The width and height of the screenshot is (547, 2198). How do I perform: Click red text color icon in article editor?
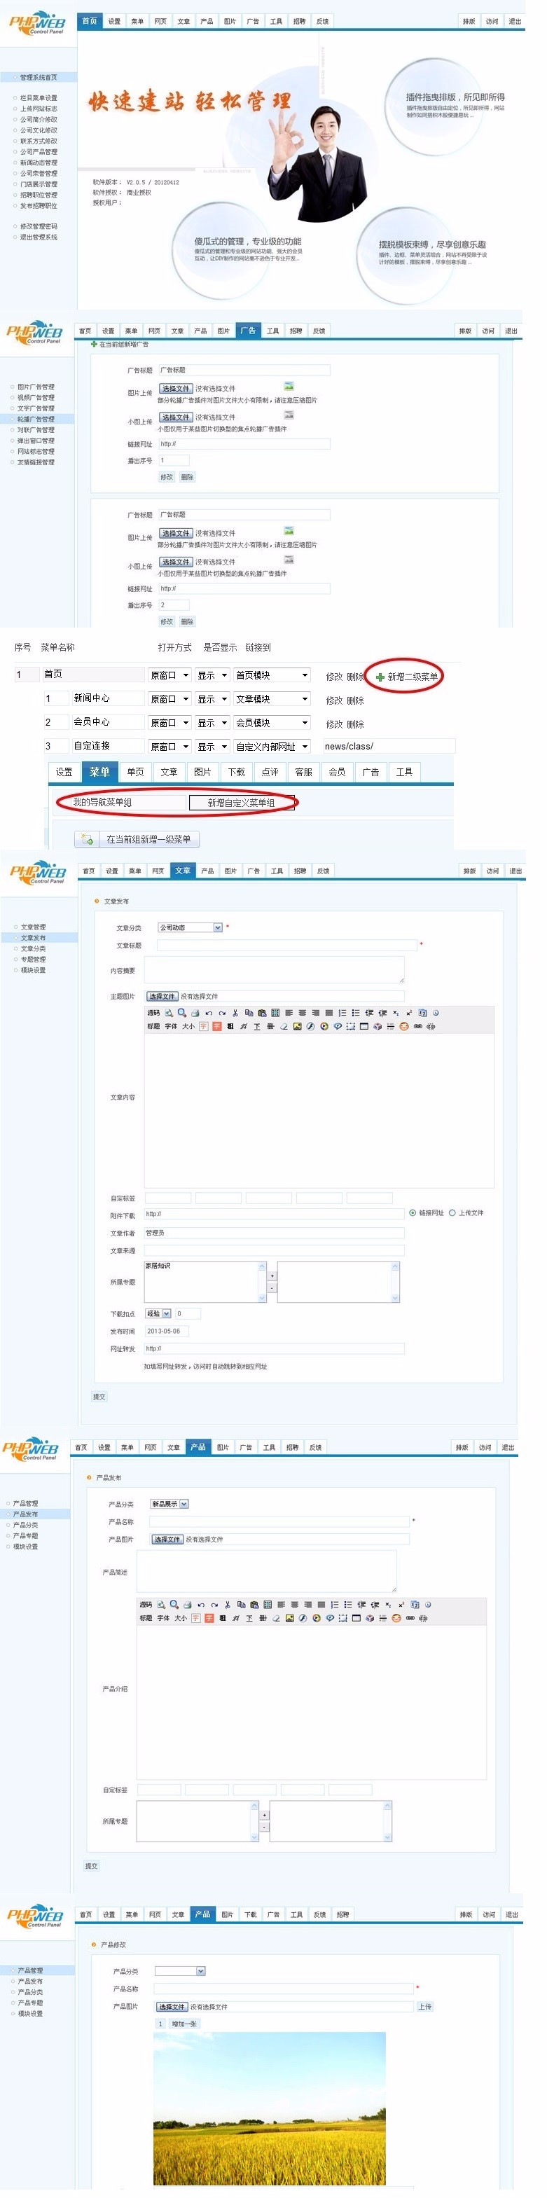pos(204,1026)
